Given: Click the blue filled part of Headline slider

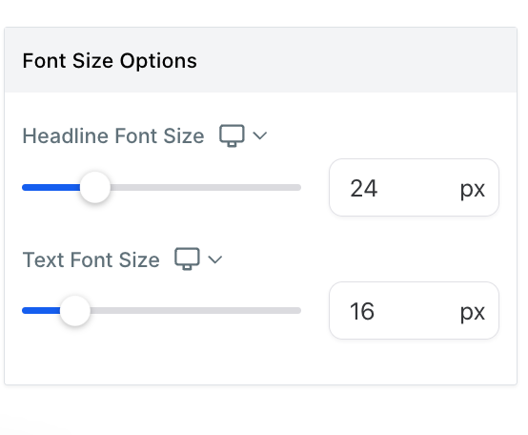Looking at the screenshot, I should pyautogui.click(x=51, y=187).
